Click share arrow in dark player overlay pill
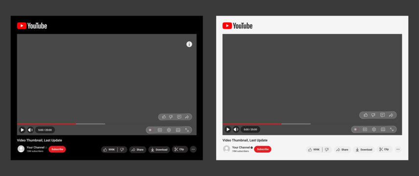Image resolution: width=419 pixels, height=176 pixels. point(187,117)
